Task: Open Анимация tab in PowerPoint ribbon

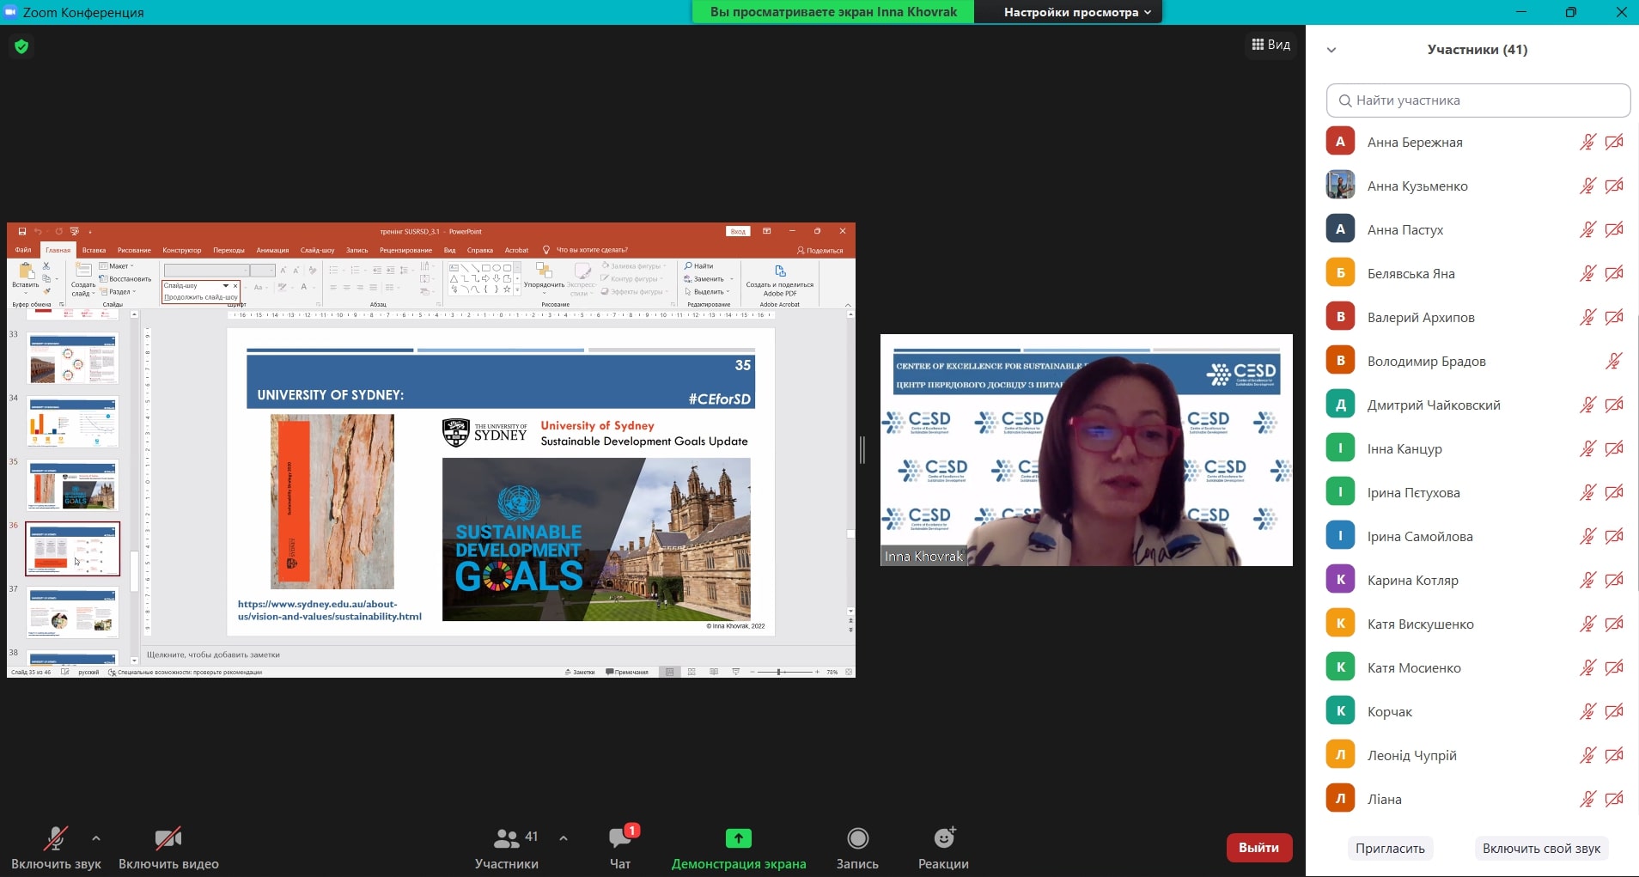Action: point(272,250)
